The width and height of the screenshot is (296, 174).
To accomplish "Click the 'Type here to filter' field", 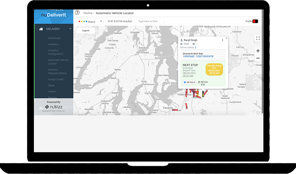I will point(150,21).
